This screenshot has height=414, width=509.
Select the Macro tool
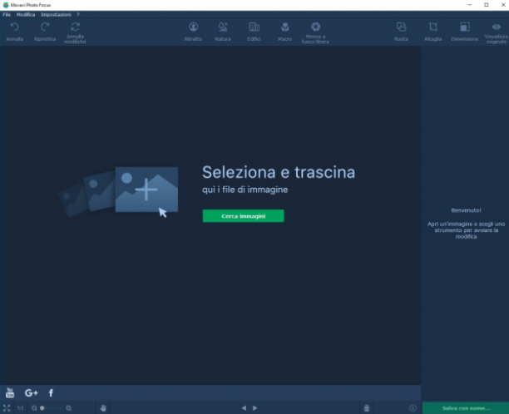click(x=284, y=32)
